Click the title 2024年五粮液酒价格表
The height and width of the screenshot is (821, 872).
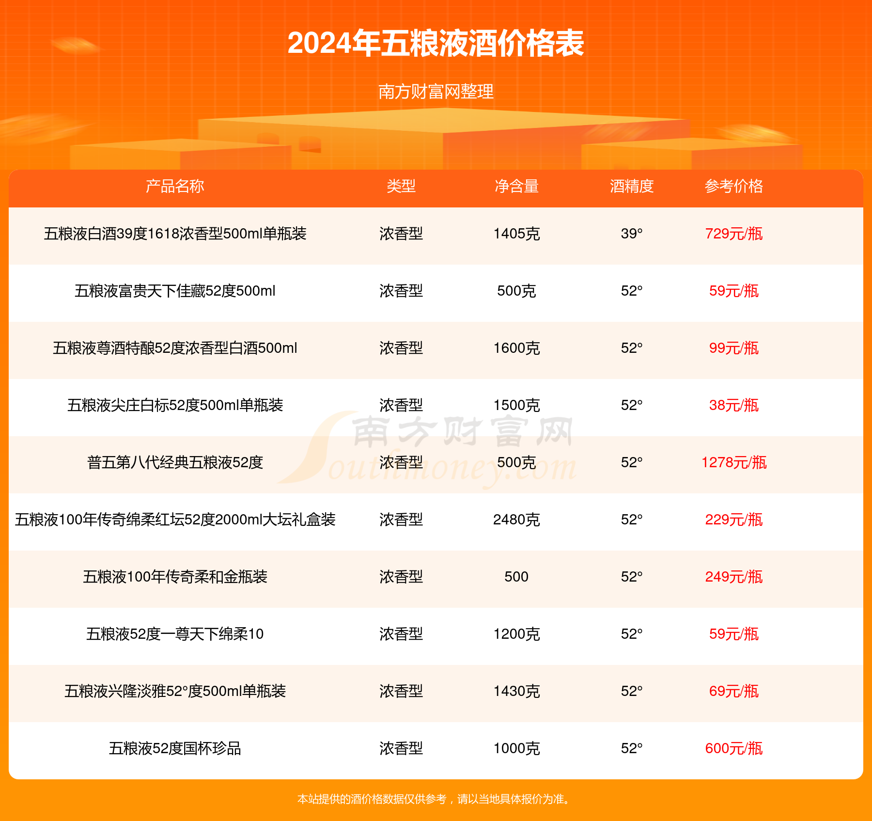[x=436, y=43]
